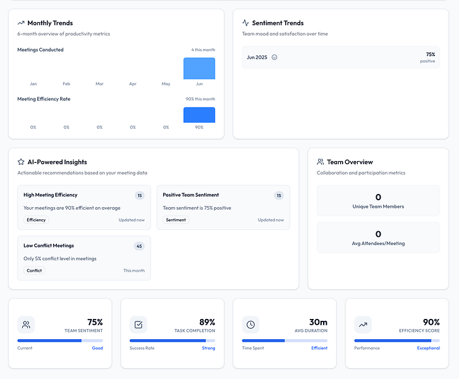Screen dimensions: 459x379
Task: Click the '90%' Efficiency Score value
Action: click(431, 322)
